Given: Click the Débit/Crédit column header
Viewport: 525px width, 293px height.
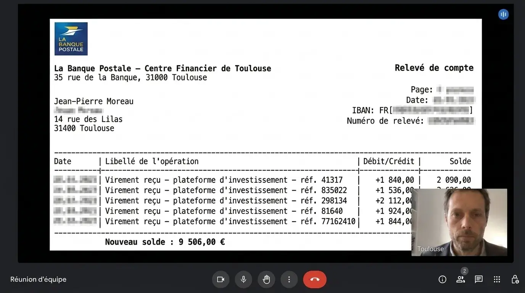Looking at the screenshot, I should pos(389,161).
